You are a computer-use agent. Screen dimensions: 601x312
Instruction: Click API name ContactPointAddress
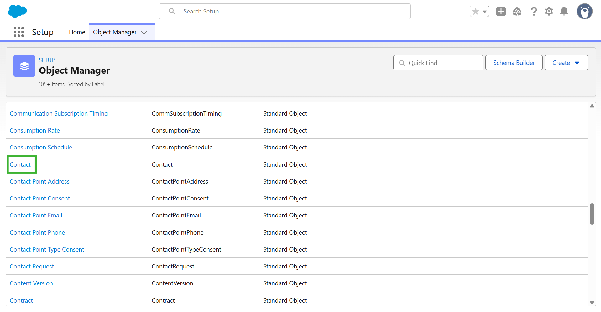coord(180,181)
